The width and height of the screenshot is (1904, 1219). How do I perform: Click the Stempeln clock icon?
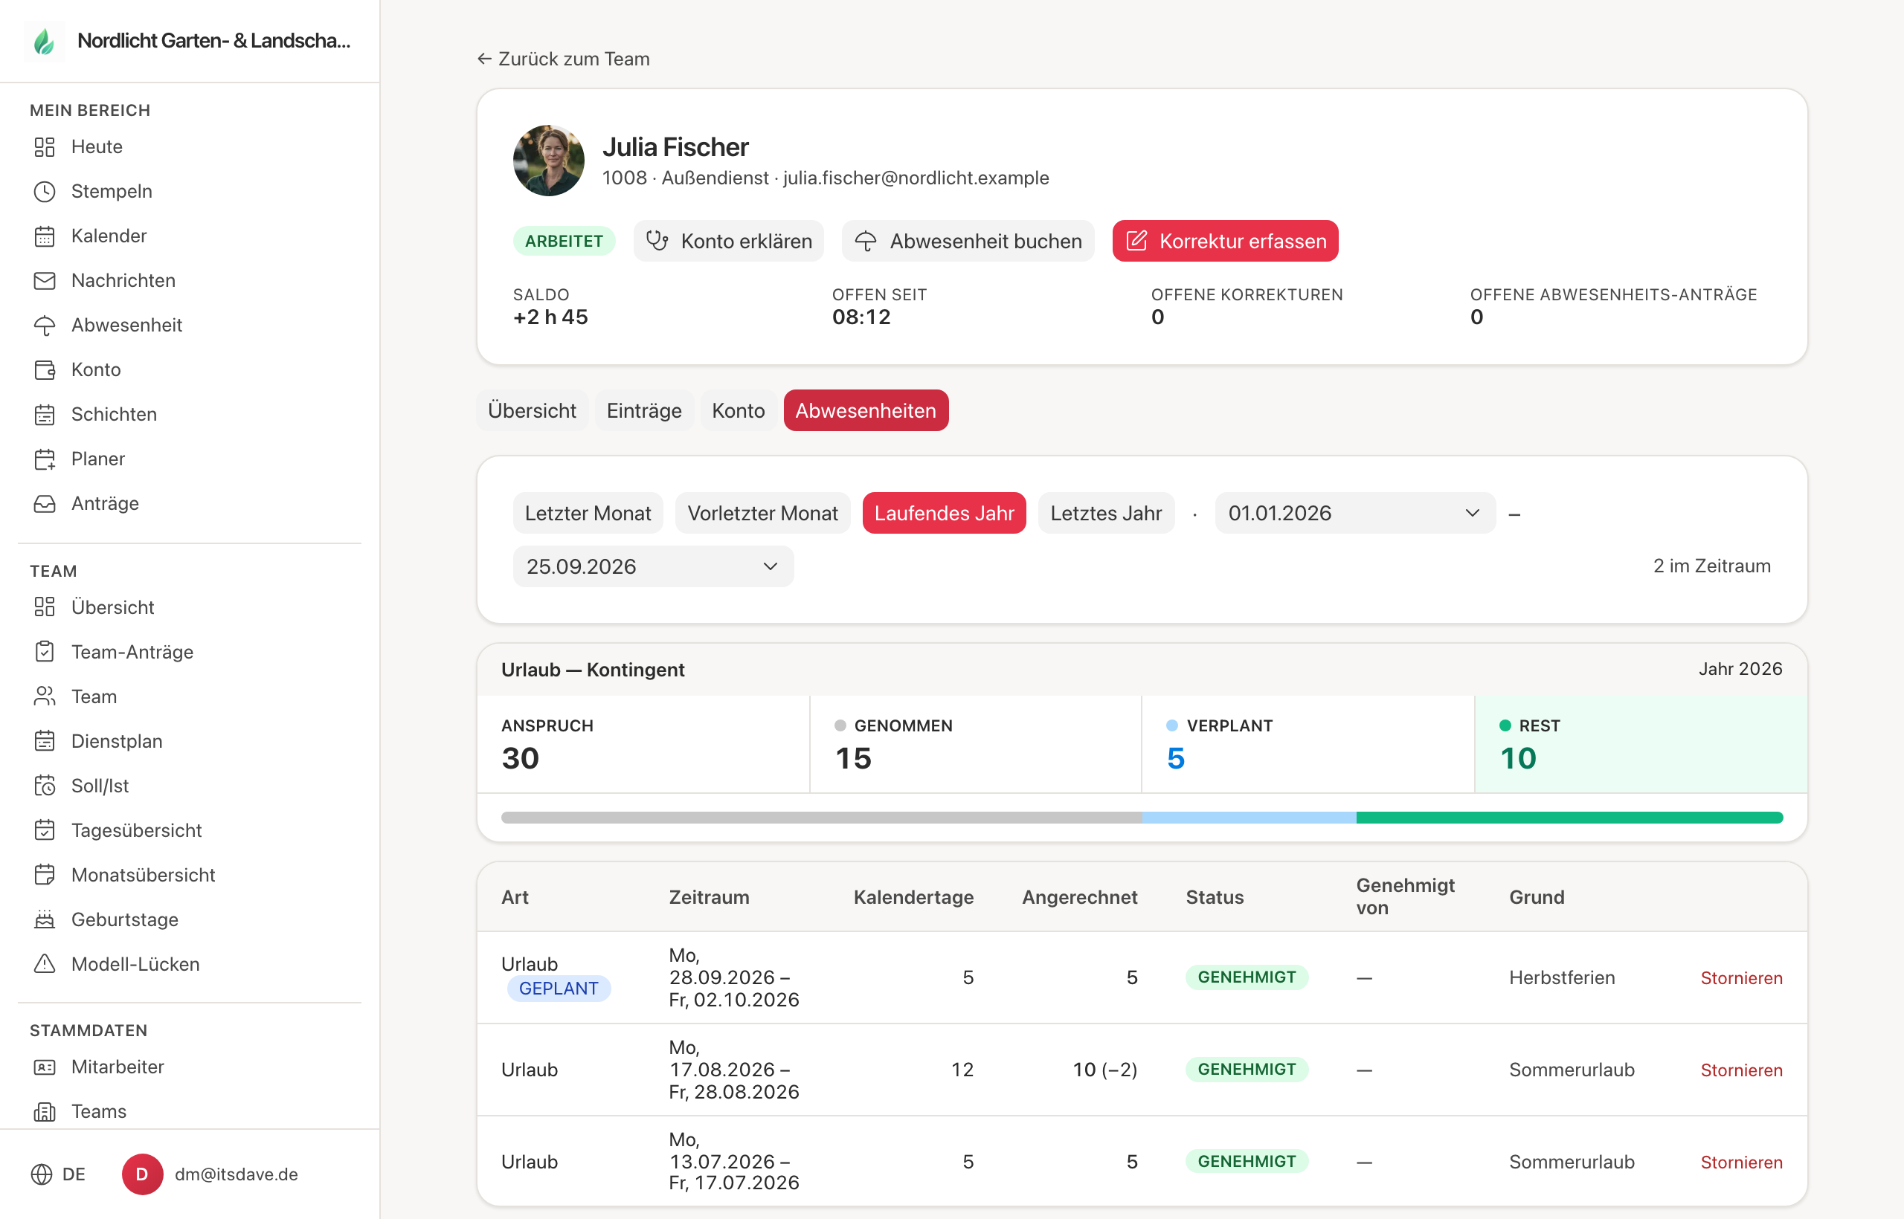[45, 192]
